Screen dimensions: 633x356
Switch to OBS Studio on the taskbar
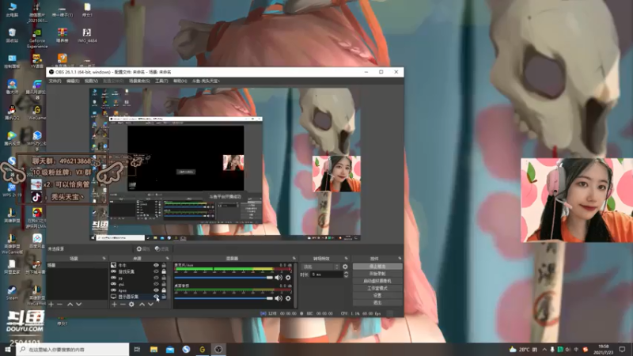218,349
